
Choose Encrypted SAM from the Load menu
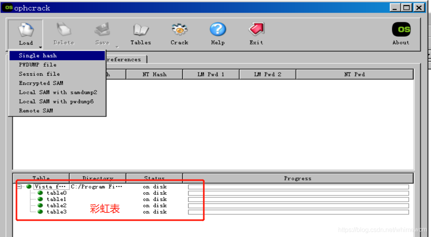pos(57,83)
